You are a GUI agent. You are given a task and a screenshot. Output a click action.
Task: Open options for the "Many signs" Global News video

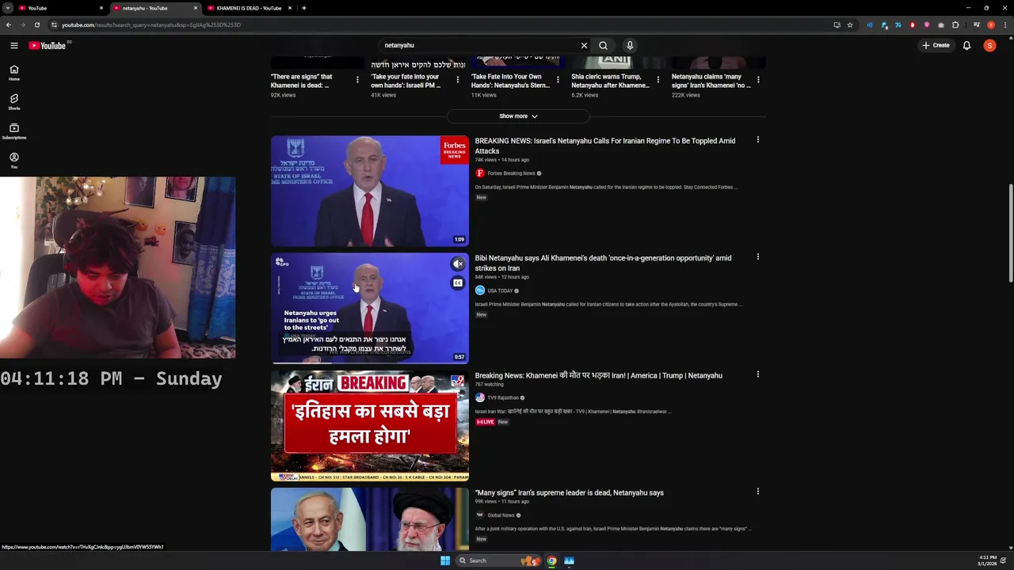[757, 492]
